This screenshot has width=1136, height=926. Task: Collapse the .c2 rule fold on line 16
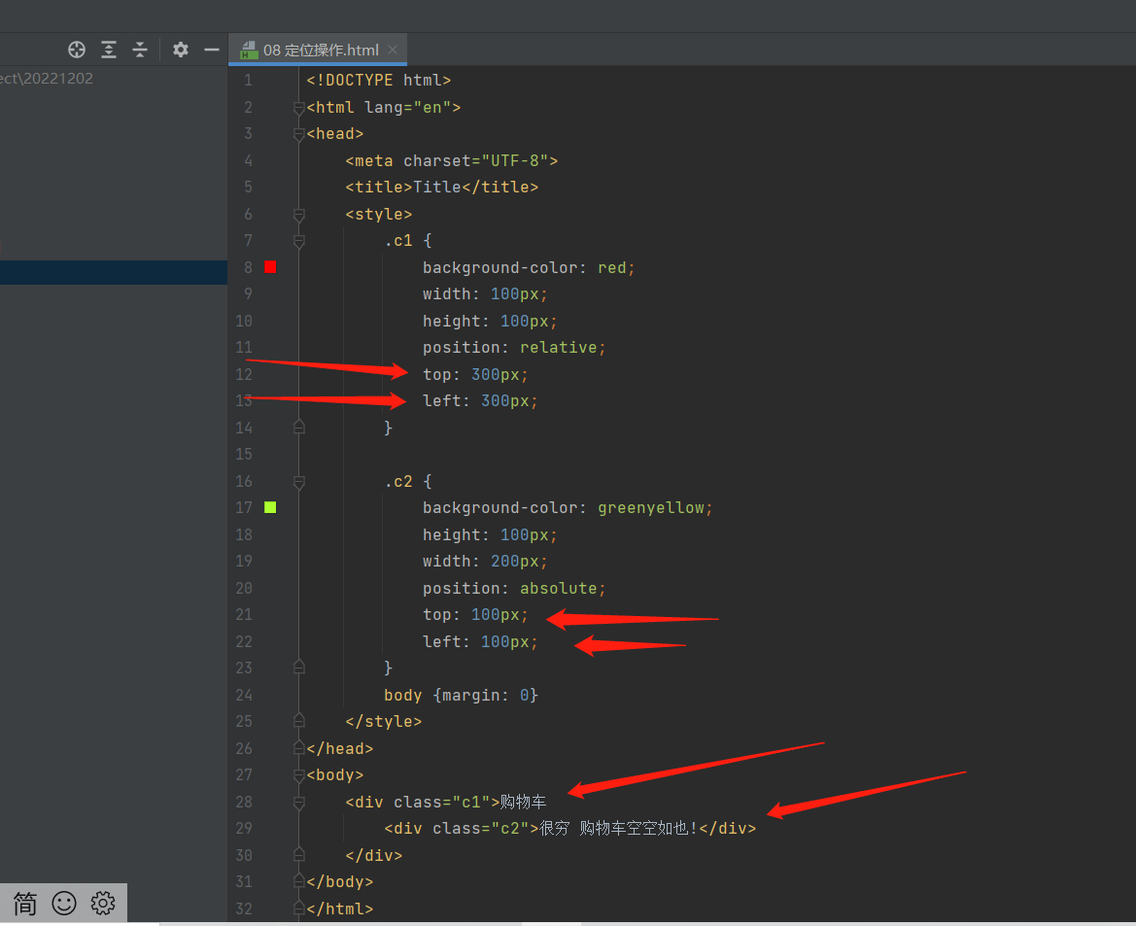click(x=298, y=482)
